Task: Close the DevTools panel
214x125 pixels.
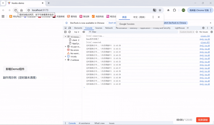Action: pyautogui.click(x=212, y=28)
